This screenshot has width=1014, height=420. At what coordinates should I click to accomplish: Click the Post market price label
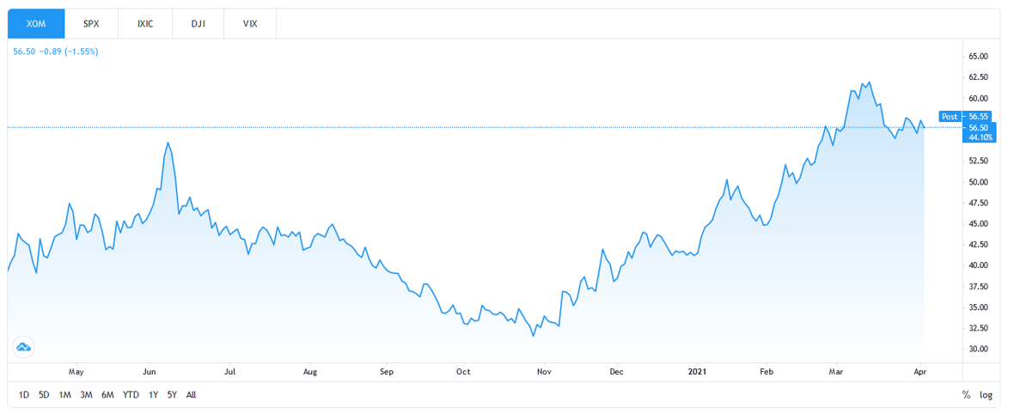(x=950, y=116)
